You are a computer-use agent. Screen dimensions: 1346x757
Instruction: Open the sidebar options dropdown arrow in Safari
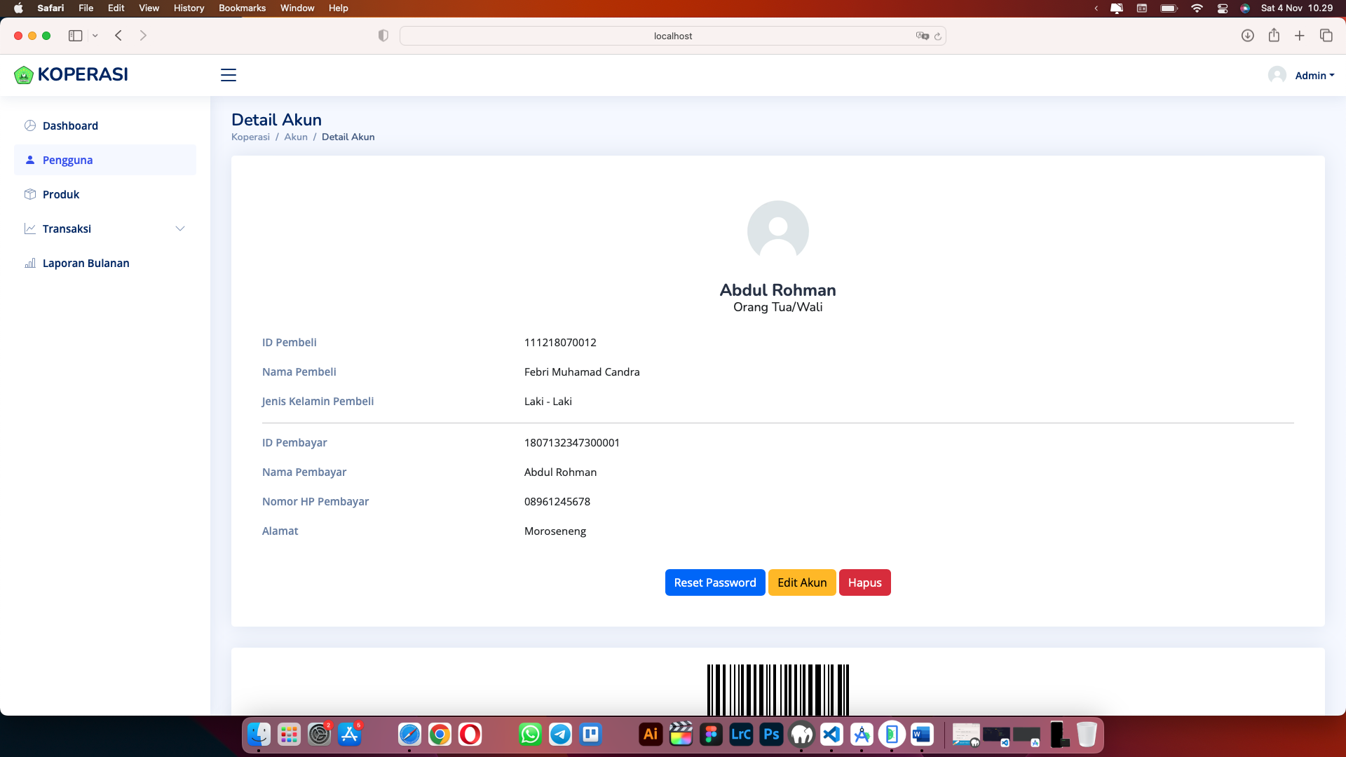(95, 36)
